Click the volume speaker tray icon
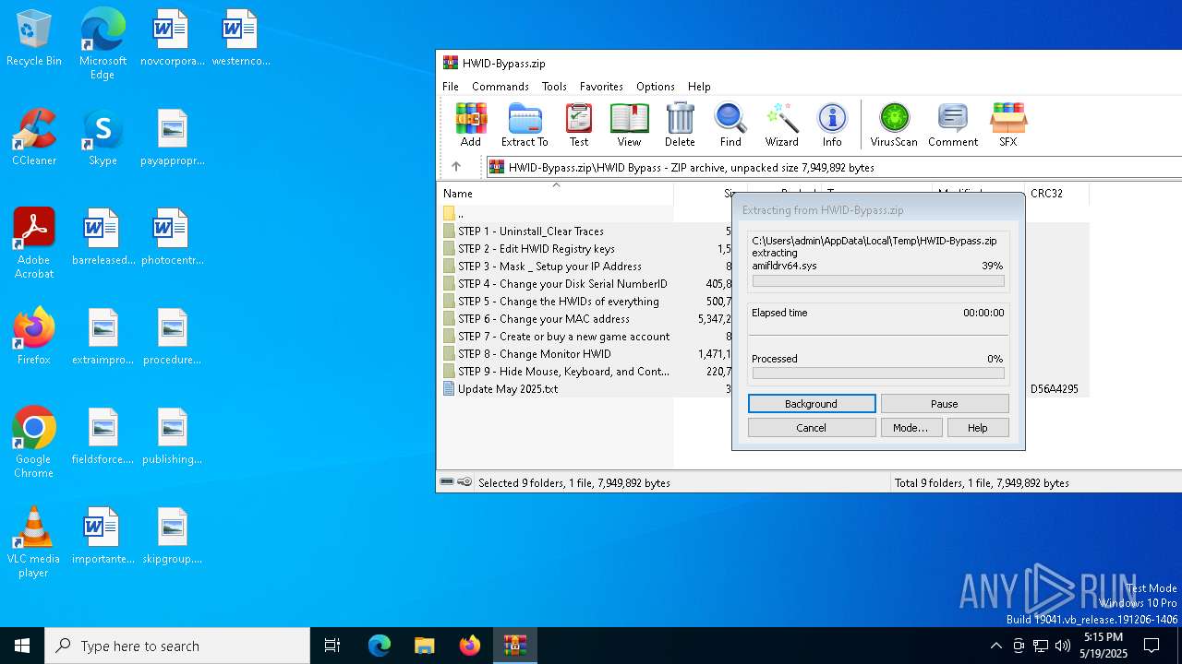 1063,646
